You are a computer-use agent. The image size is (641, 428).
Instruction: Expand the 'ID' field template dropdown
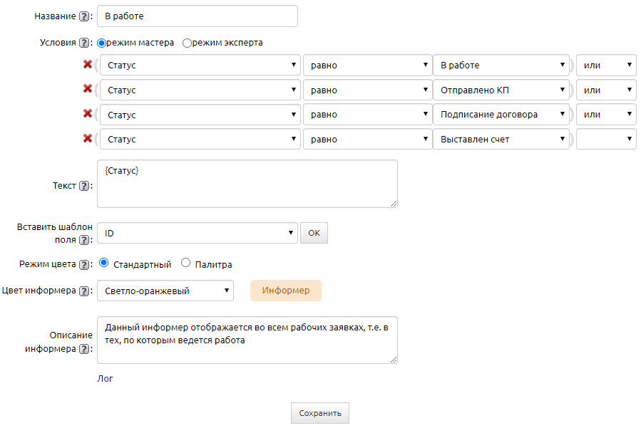(197, 233)
